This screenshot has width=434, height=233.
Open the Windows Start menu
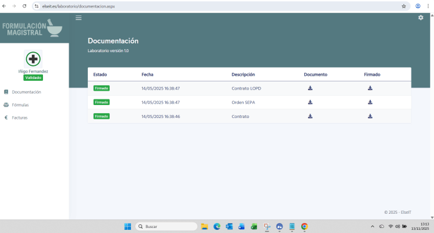[128, 227]
